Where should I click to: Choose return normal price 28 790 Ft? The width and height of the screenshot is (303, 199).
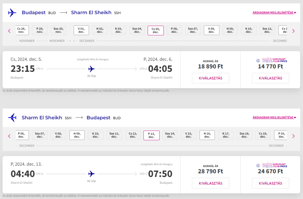(210, 183)
